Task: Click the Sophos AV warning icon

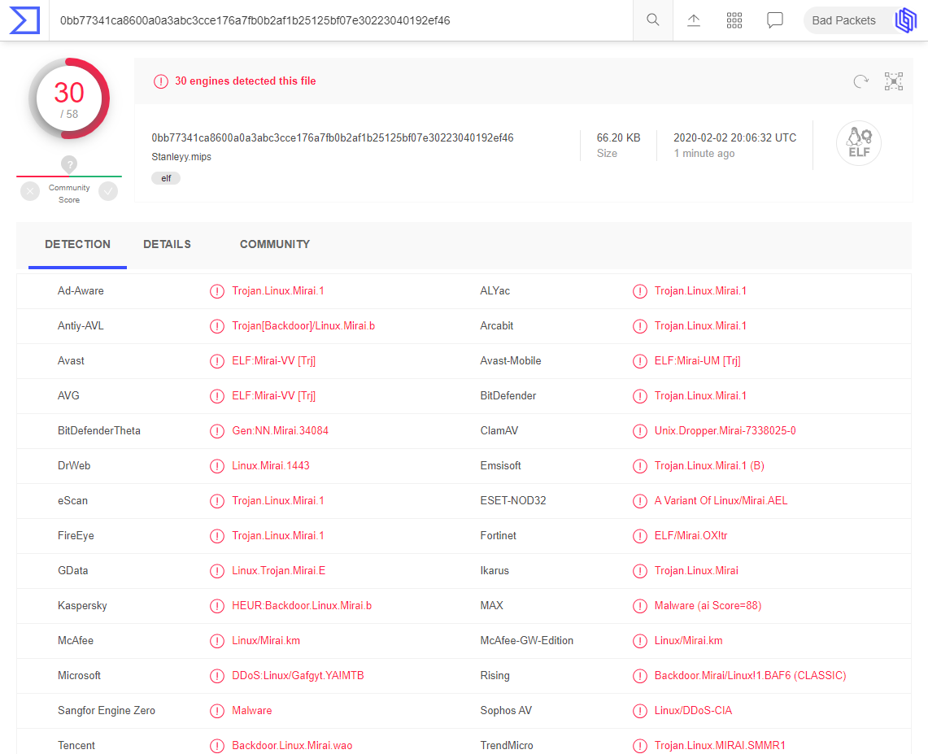Action: (640, 711)
